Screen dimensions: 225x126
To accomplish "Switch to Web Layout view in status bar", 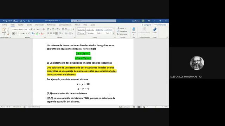I will tap(144, 107).
